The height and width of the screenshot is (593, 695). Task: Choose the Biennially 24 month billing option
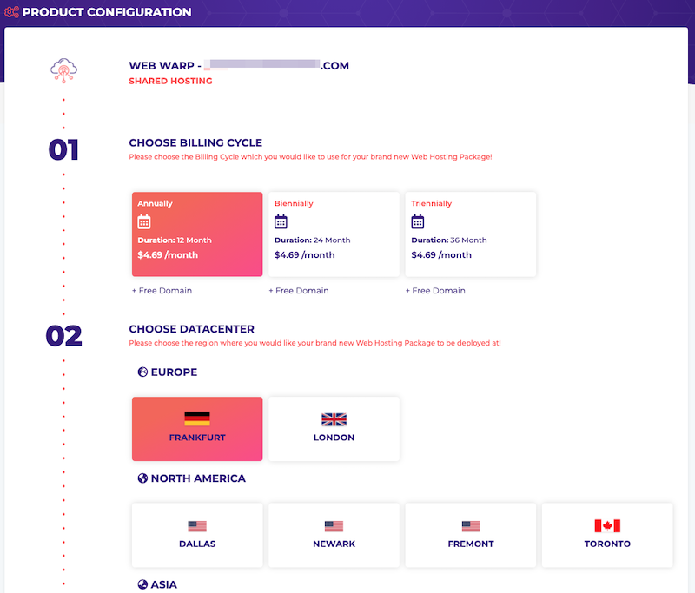point(334,234)
